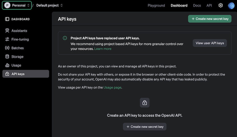237x137 pixels.
Task: Open the API reference tab
Action: coord(209,6)
